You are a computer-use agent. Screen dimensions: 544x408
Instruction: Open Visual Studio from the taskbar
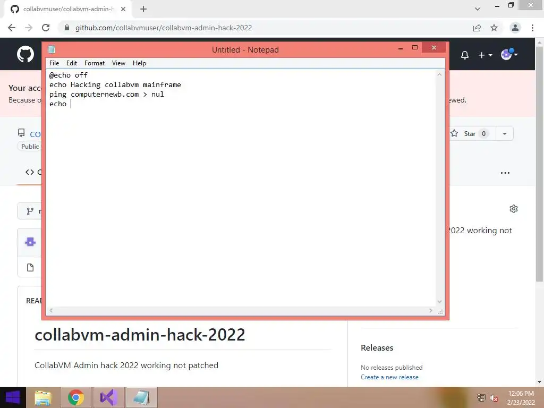pyautogui.click(x=108, y=397)
